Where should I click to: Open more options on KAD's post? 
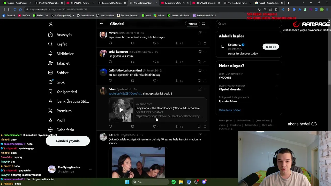click(x=205, y=135)
